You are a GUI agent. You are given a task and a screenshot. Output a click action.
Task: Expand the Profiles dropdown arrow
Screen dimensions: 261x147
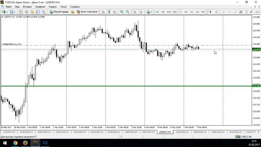coord(15,12)
